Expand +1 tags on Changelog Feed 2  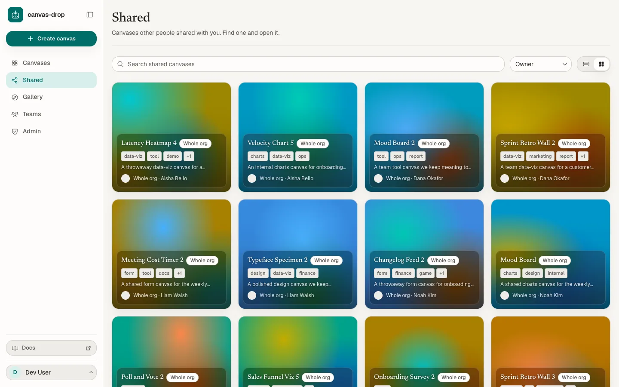click(441, 273)
